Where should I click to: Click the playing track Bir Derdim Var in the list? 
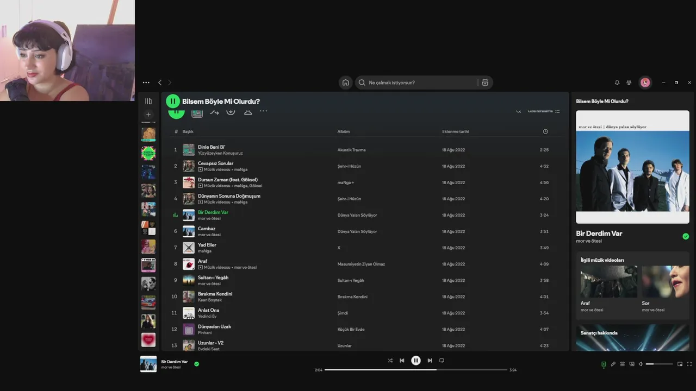point(213,212)
